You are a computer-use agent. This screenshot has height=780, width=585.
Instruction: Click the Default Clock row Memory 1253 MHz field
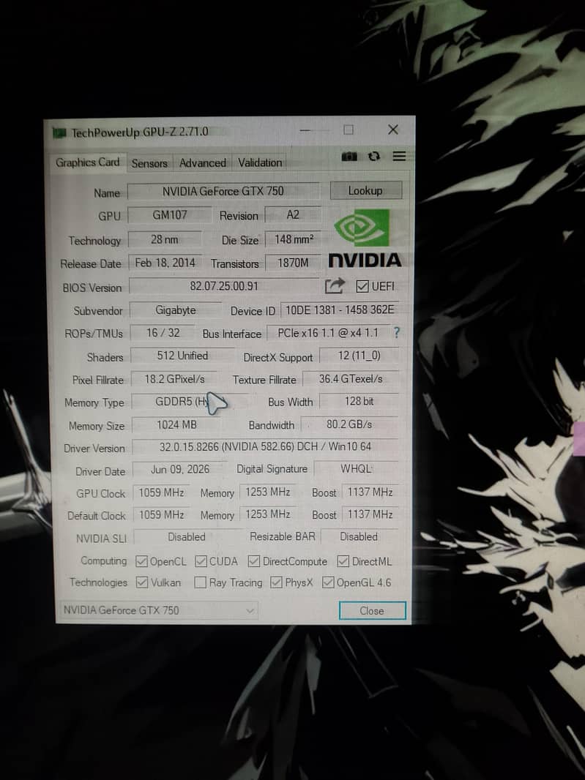coord(268,514)
